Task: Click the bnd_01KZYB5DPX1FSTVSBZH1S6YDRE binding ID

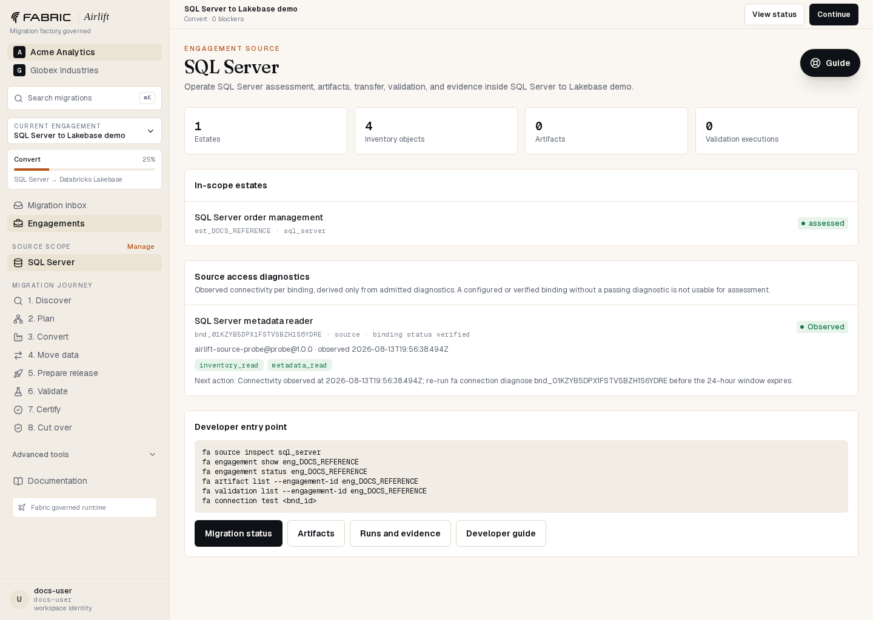Action: pyautogui.click(x=258, y=334)
